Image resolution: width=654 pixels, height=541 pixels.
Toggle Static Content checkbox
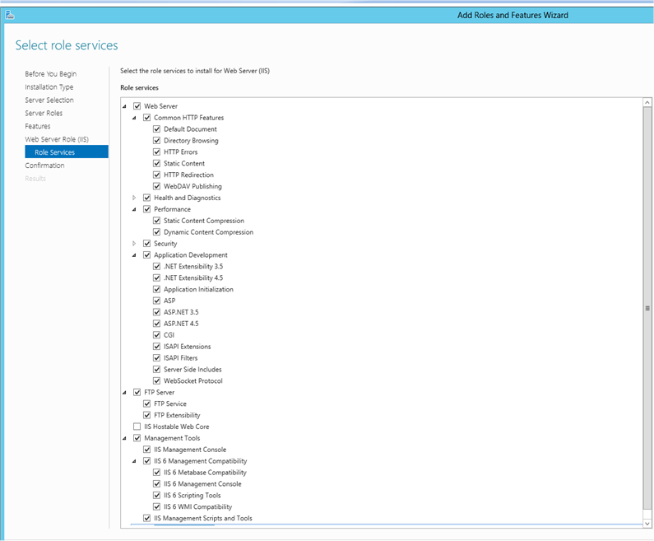pos(157,163)
